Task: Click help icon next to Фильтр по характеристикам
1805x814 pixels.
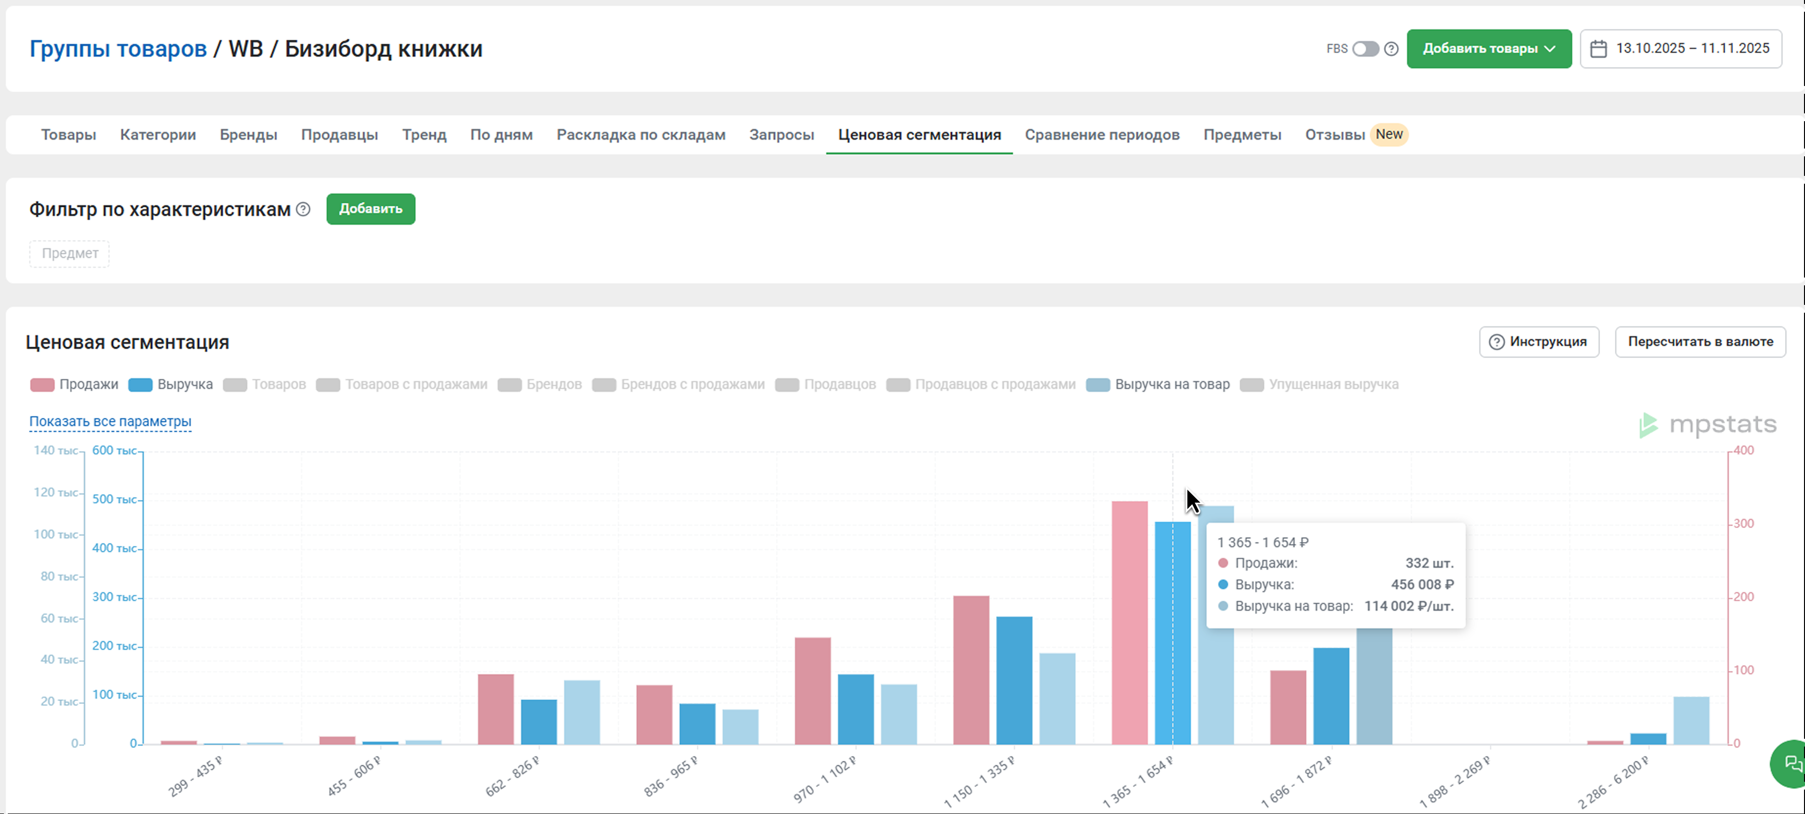Action: point(303,210)
